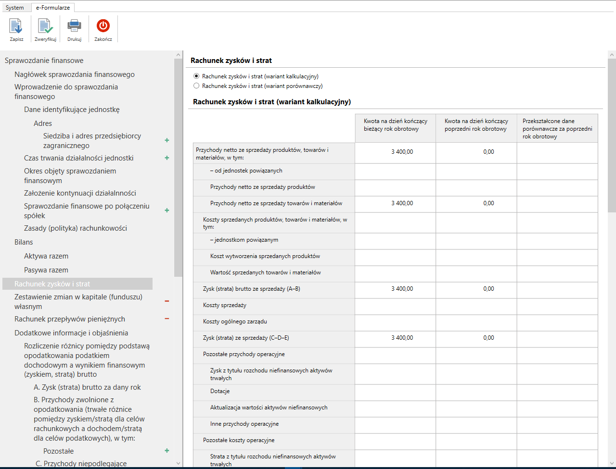
Task: Open the System tab
Action: [x=15, y=7]
